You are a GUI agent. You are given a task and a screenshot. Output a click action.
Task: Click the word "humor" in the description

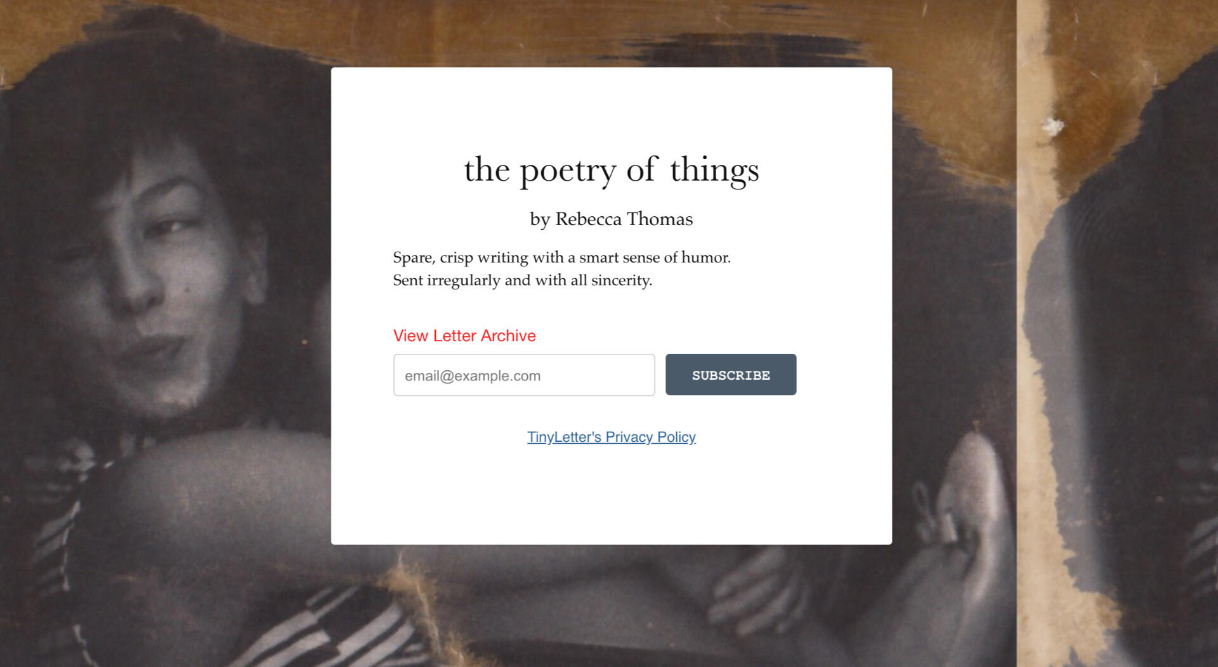coord(705,257)
